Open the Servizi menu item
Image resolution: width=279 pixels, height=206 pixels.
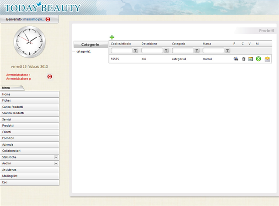[30, 120]
